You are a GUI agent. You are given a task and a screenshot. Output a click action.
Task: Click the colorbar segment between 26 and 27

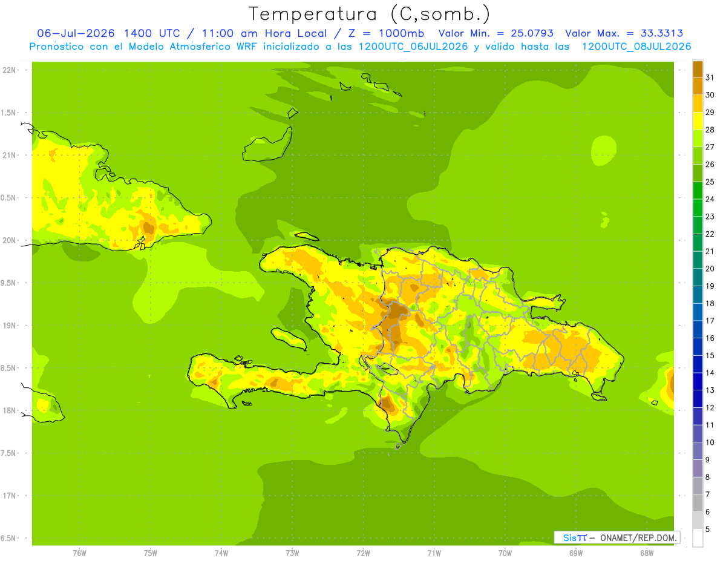698,156
